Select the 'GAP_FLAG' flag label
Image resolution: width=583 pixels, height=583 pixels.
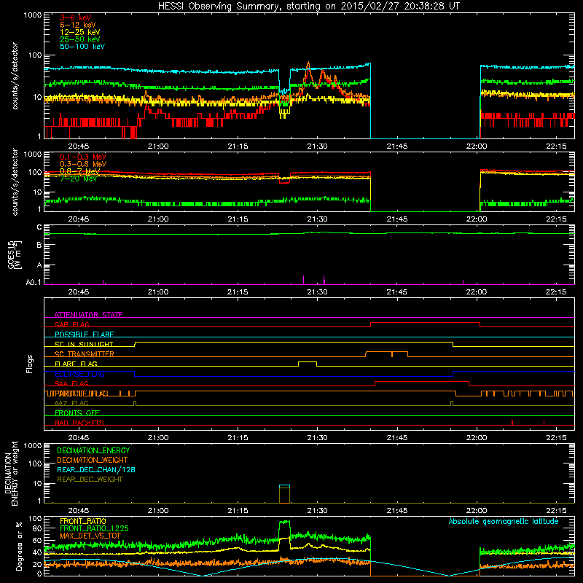coord(71,324)
